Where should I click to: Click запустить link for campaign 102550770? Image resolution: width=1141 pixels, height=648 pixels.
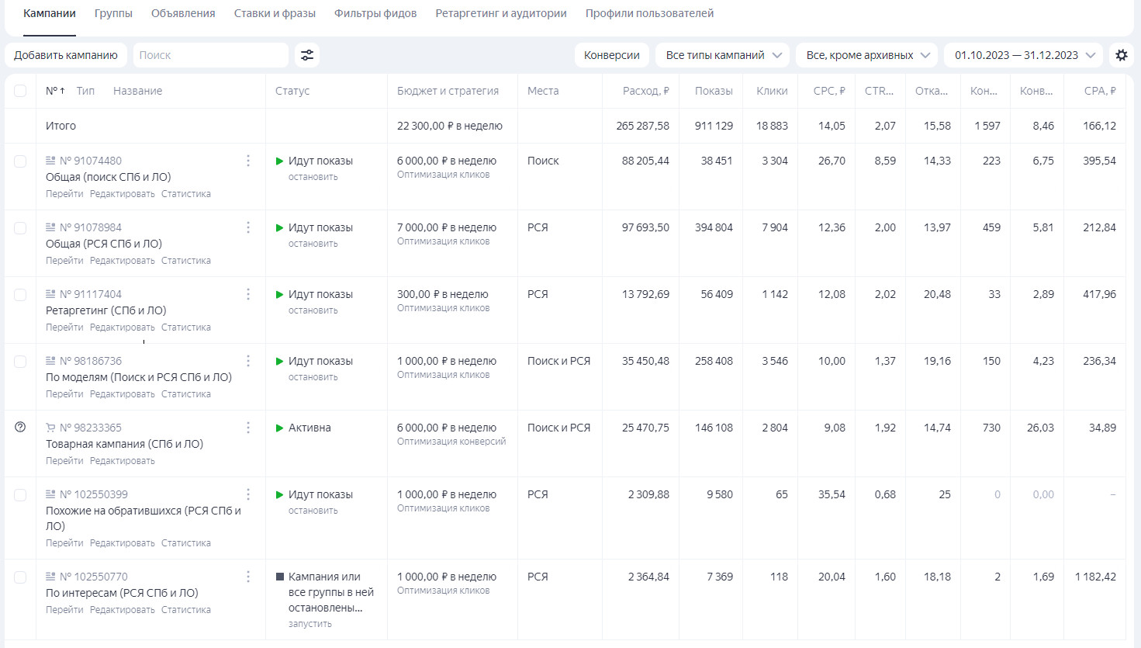(309, 624)
